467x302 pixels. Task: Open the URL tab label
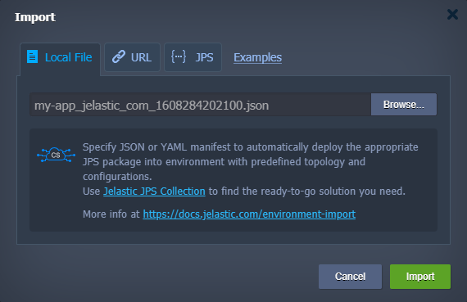(141, 57)
